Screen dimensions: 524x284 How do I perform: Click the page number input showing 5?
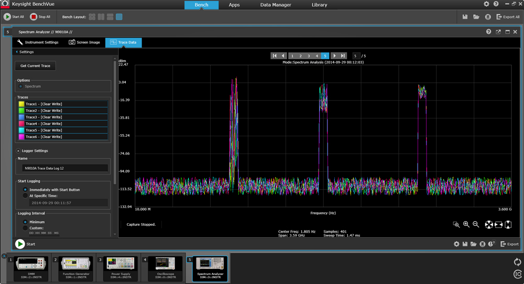(x=356, y=56)
